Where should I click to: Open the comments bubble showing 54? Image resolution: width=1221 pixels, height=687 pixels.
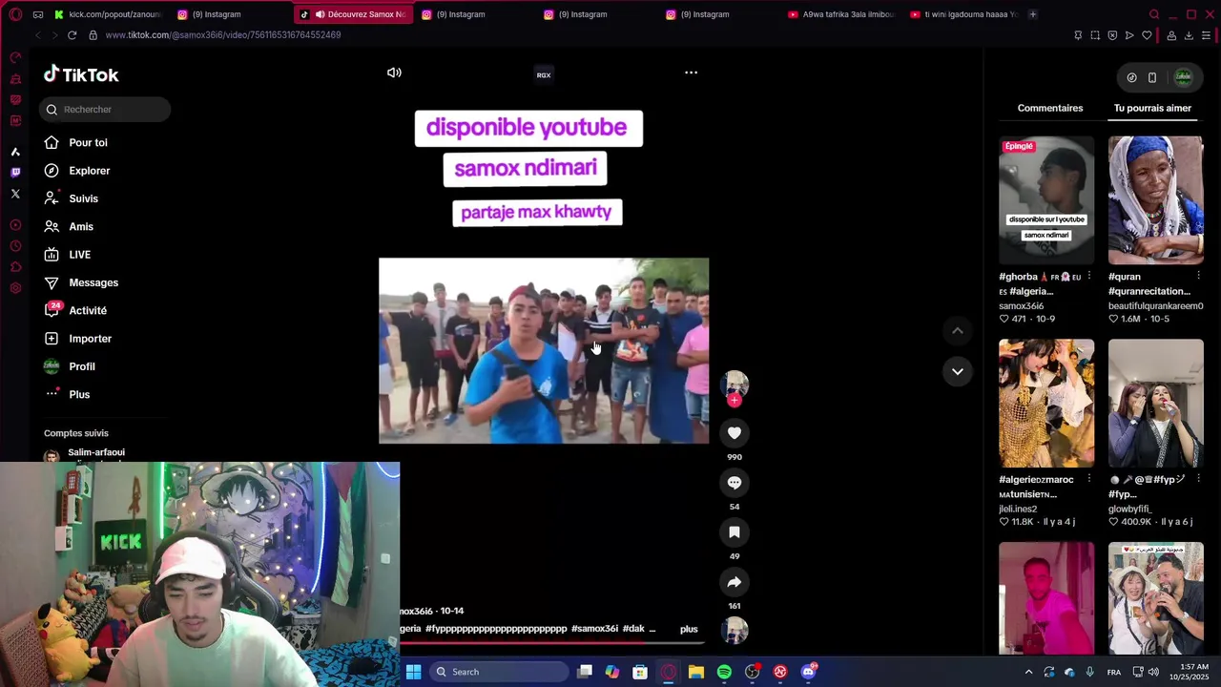point(735,483)
